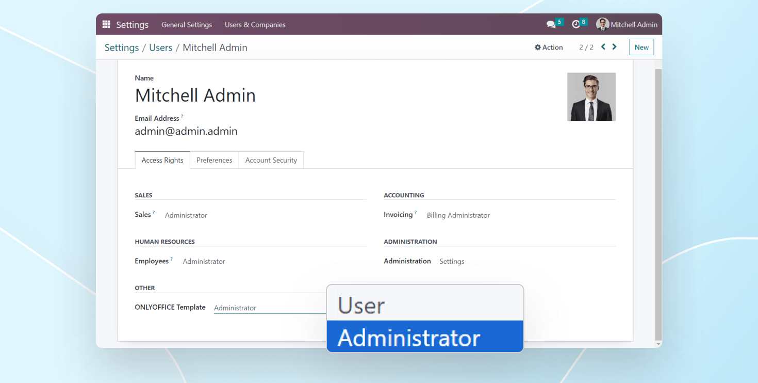The height and width of the screenshot is (383, 758).
Task: Click help tooltip next to Email Address
Action: pos(182,117)
